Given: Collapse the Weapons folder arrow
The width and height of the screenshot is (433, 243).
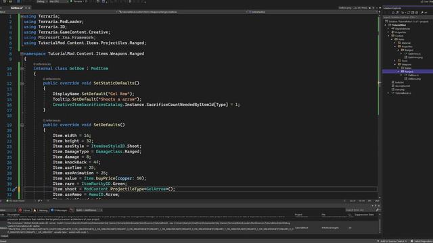Looking at the screenshot, I should click(x=395, y=65).
